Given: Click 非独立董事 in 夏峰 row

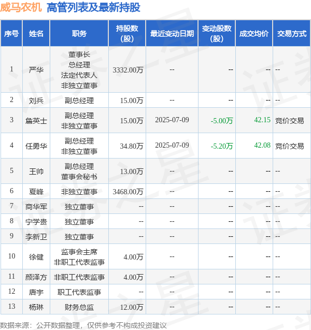Looking at the screenshot, I should 79,192.
